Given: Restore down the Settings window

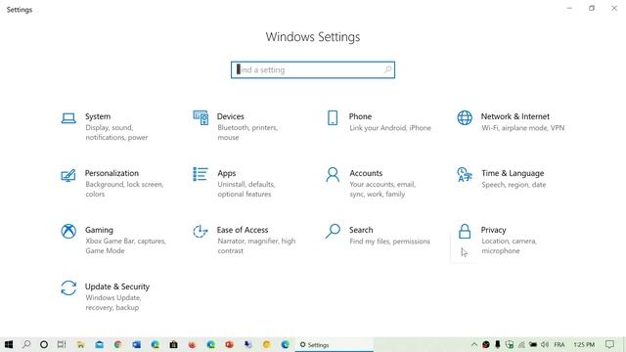Looking at the screenshot, I should point(592,9).
